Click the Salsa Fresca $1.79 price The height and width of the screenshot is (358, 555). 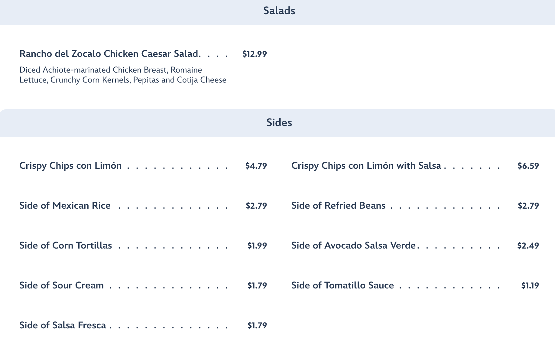(x=257, y=326)
